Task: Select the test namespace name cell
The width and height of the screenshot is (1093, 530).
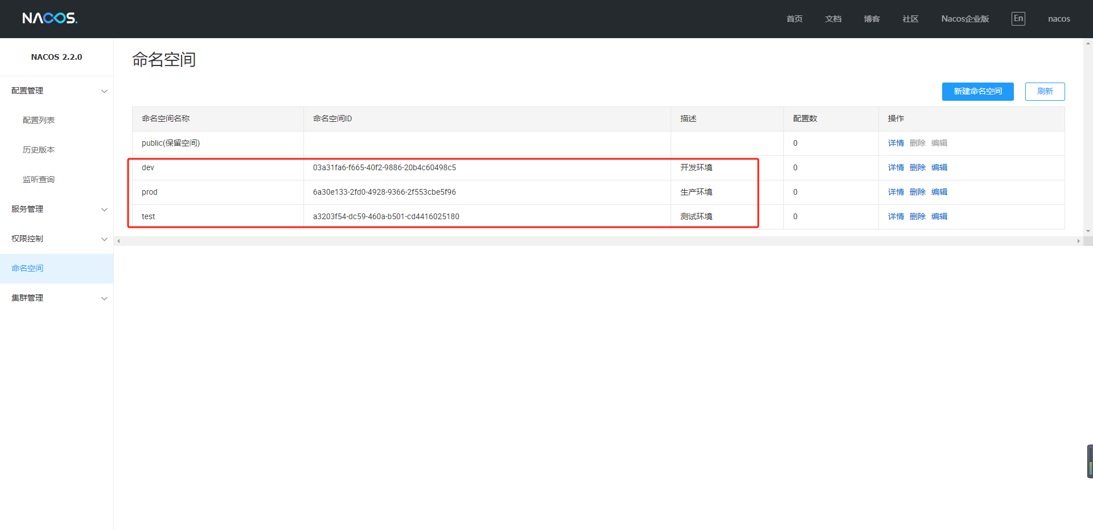Action: coord(218,217)
